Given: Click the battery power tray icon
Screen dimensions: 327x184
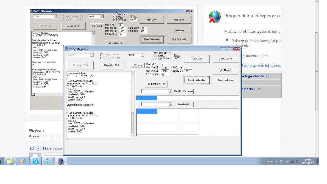Looking at the screenshot, I should (x=287, y=161).
